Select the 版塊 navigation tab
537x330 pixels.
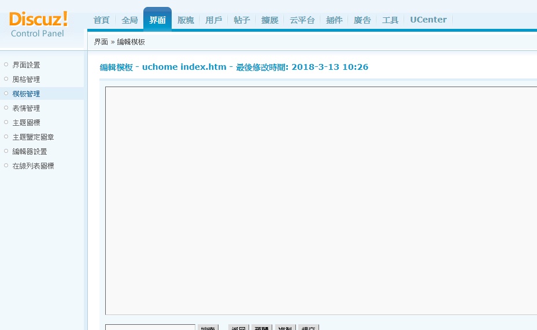tap(186, 20)
